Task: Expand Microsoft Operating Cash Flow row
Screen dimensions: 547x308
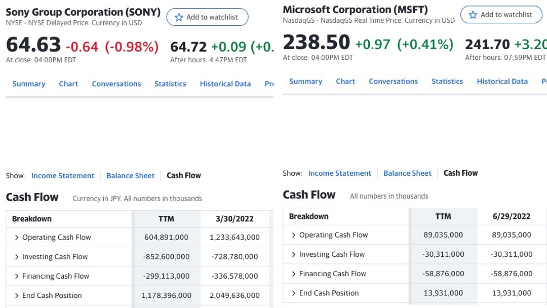Action: (x=294, y=235)
